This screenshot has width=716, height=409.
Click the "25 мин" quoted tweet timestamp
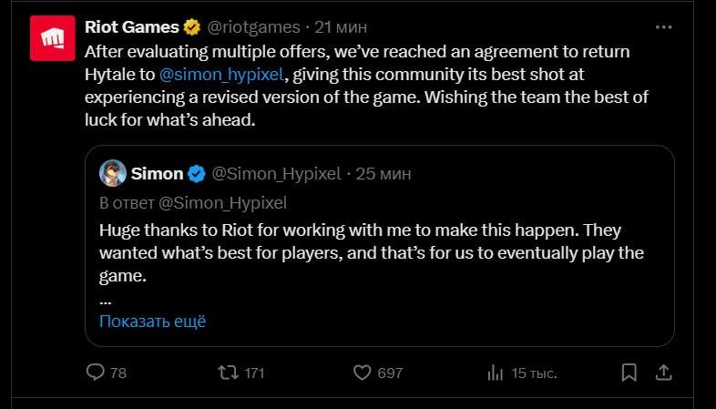(384, 172)
